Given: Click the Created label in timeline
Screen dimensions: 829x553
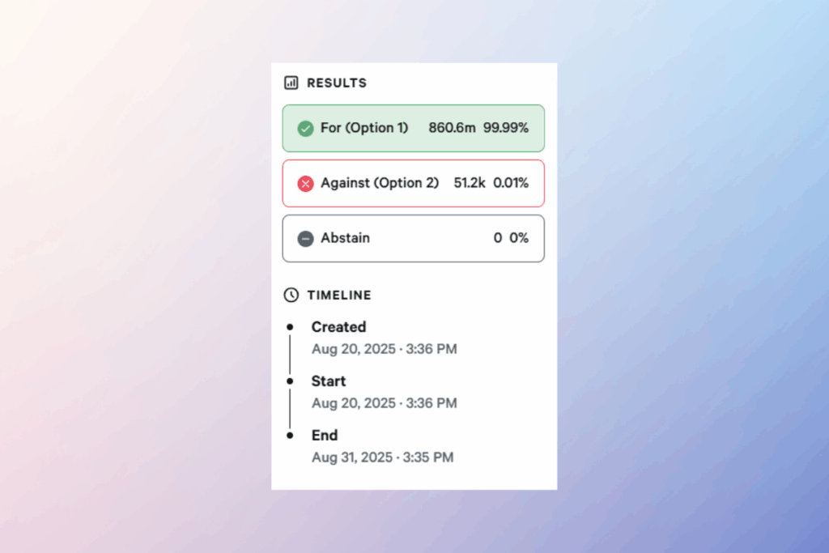Looking at the screenshot, I should click(338, 327).
